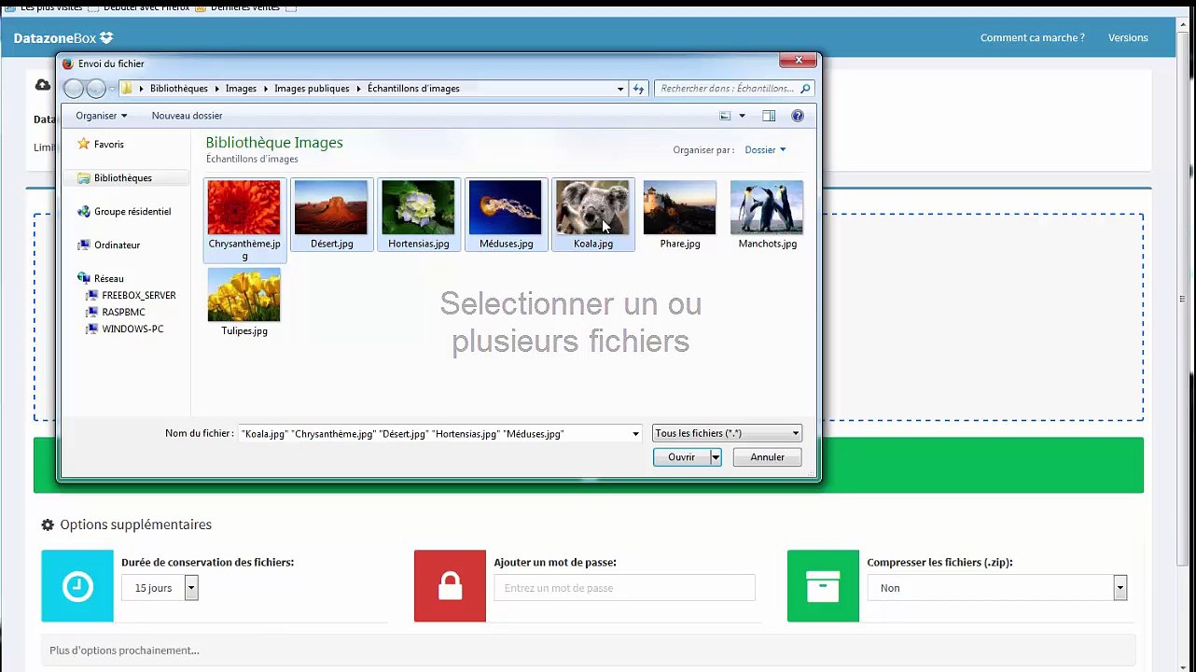The width and height of the screenshot is (1196, 672).
Task: Click Nouveau dossier in toolbar
Action: coord(188,116)
